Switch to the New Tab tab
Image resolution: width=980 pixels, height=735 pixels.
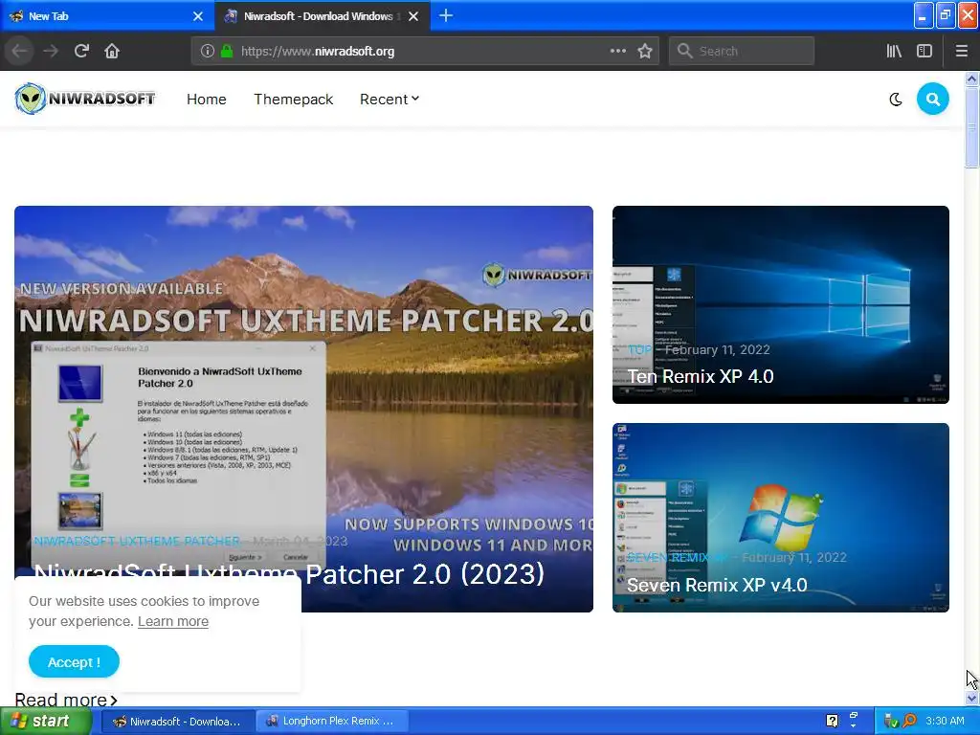(x=106, y=16)
